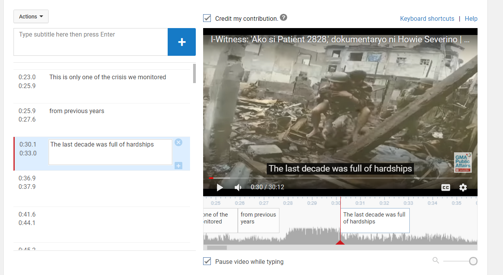Click the 0:30.1 start time

(x=28, y=145)
